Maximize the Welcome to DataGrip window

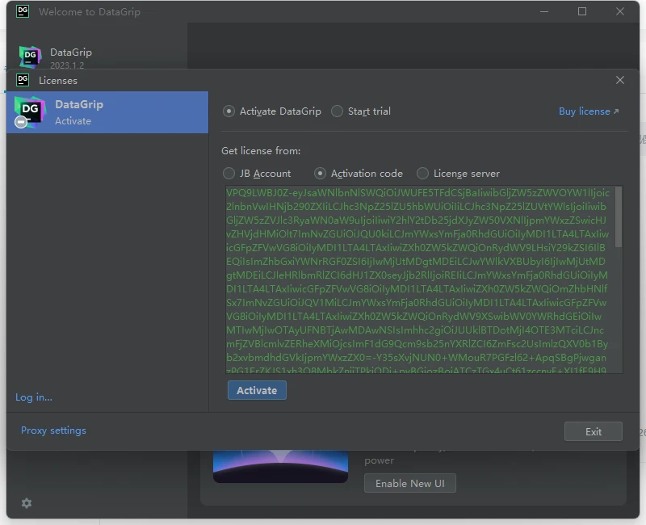click(582, 11)
